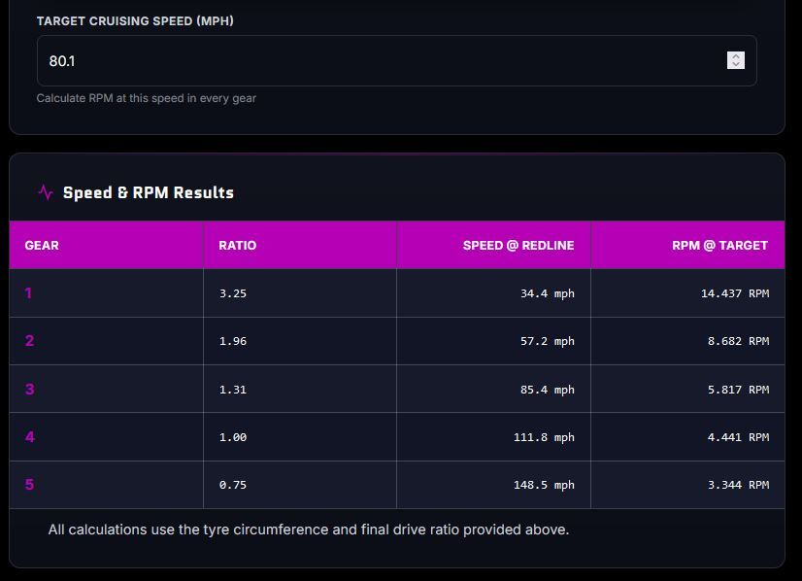The width and height of the screenshot is (802, 581).
Task: Click the TARGET CRUISING SPEED (MPH) label
Action: coord(135,21)
